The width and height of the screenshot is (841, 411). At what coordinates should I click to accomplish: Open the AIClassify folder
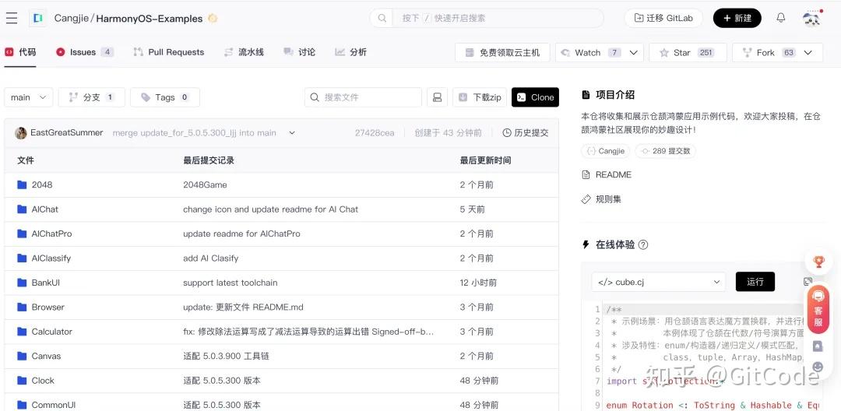51,258
